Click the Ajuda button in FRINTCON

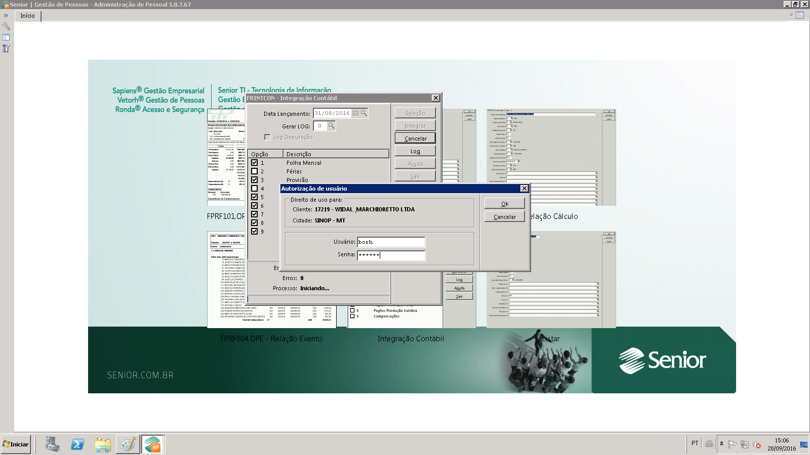click(x=415, y=164)
